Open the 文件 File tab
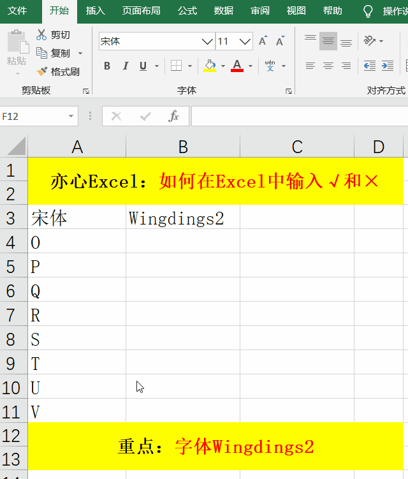 coord(17,11)
